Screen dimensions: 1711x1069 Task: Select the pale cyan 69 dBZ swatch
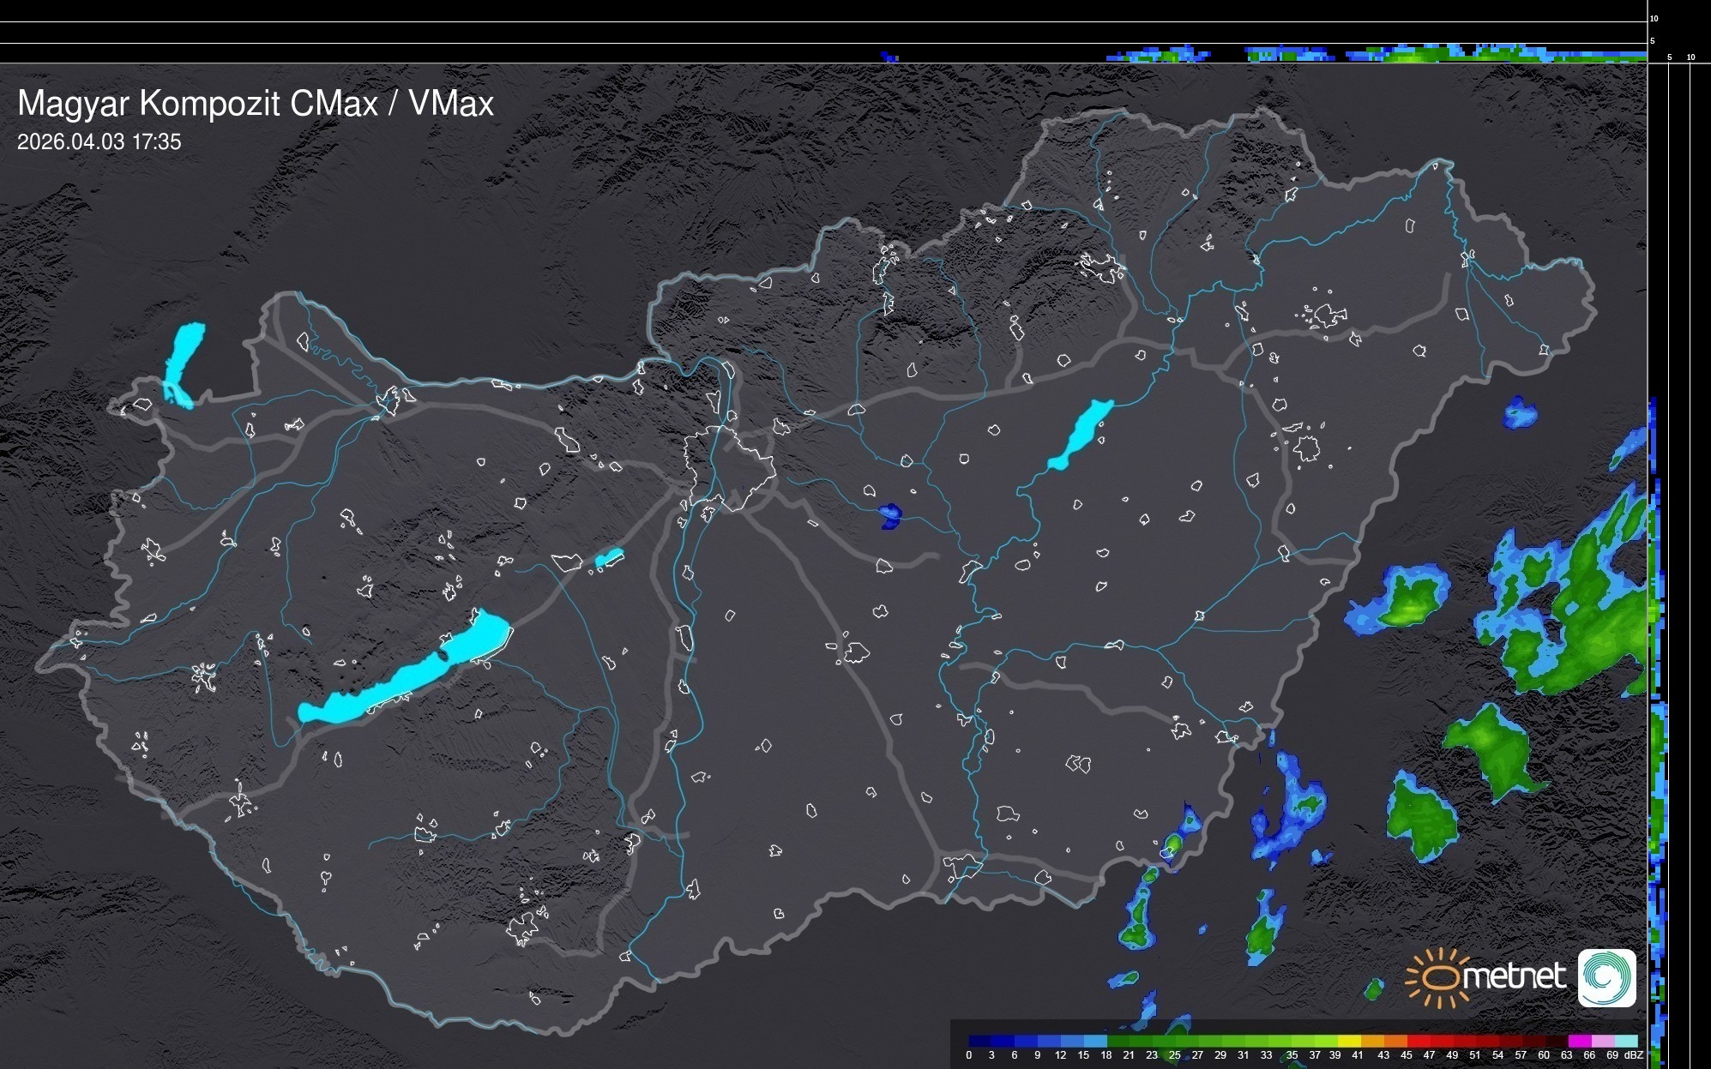coord(1627,1041)
